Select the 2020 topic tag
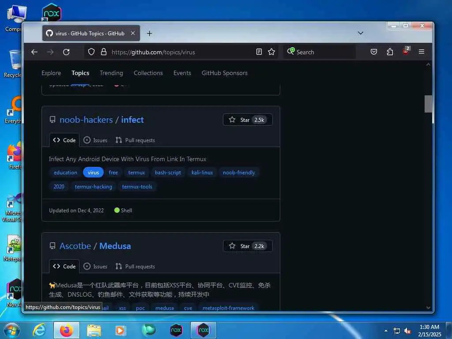Image resolution: width=452 pixels, height=339 pixels. pyautogui.click(x=59, y=187)
